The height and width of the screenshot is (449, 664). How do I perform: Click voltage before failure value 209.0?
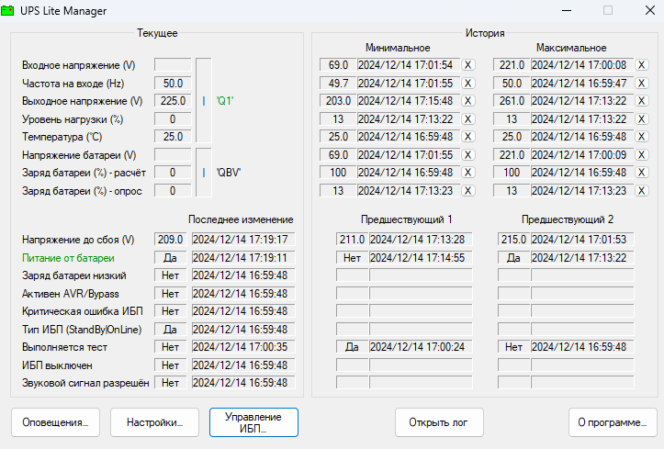click(171, 241)
